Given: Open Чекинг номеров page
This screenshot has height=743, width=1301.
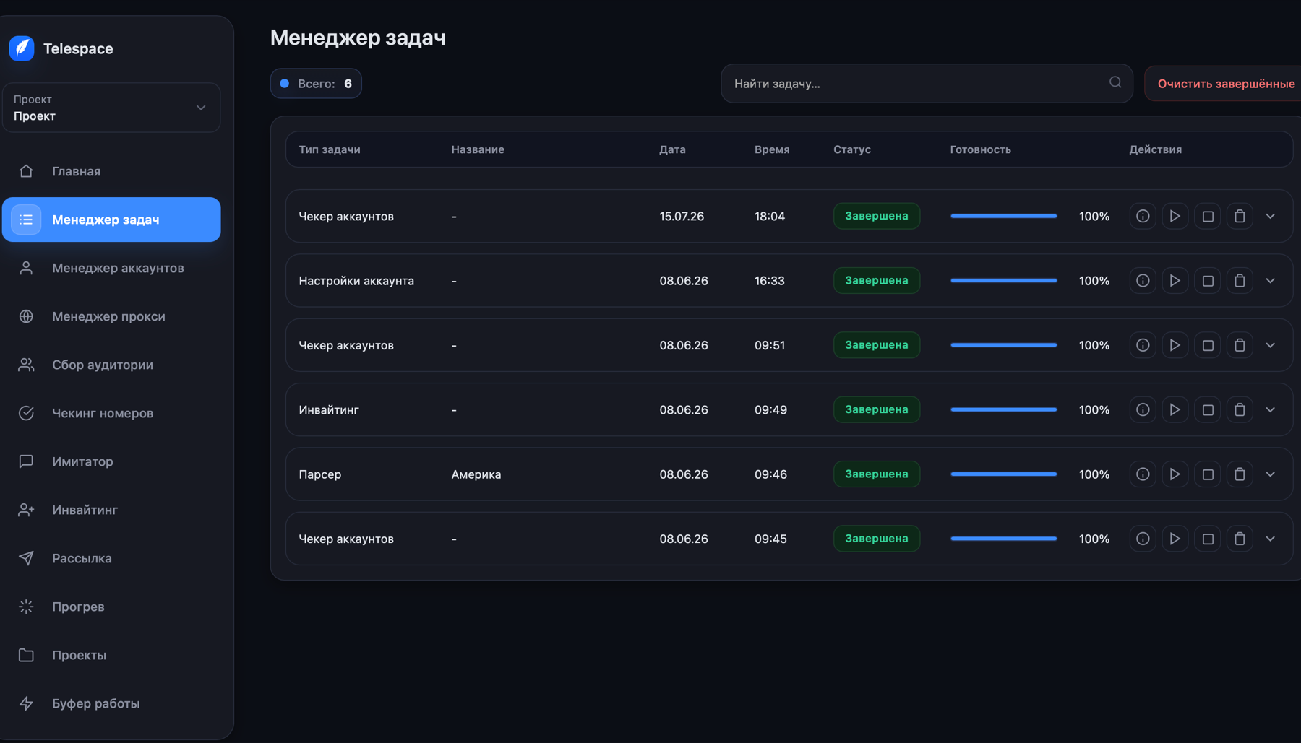Looking at the screenshot, I should (x=111, y=413).
